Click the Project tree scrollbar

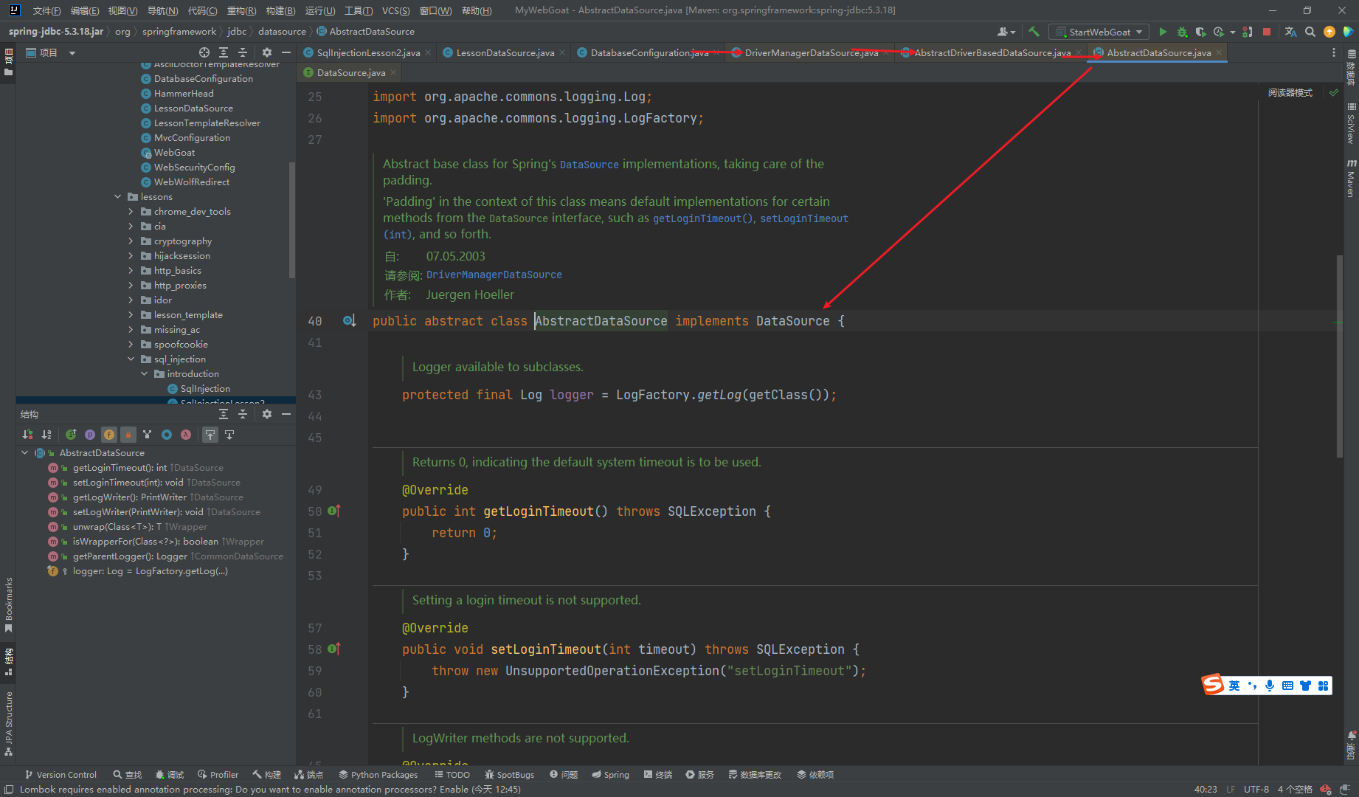tap(292, 220)
